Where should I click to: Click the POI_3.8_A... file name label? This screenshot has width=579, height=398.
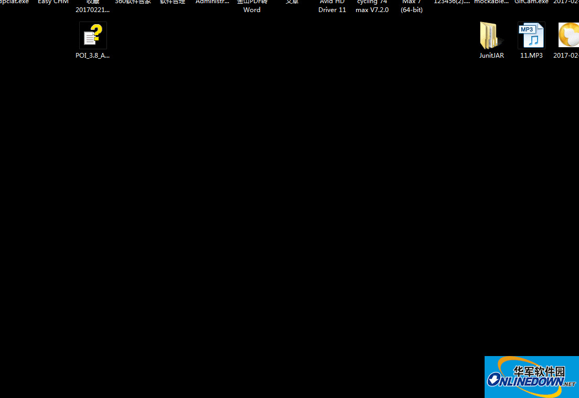(93, 56)
